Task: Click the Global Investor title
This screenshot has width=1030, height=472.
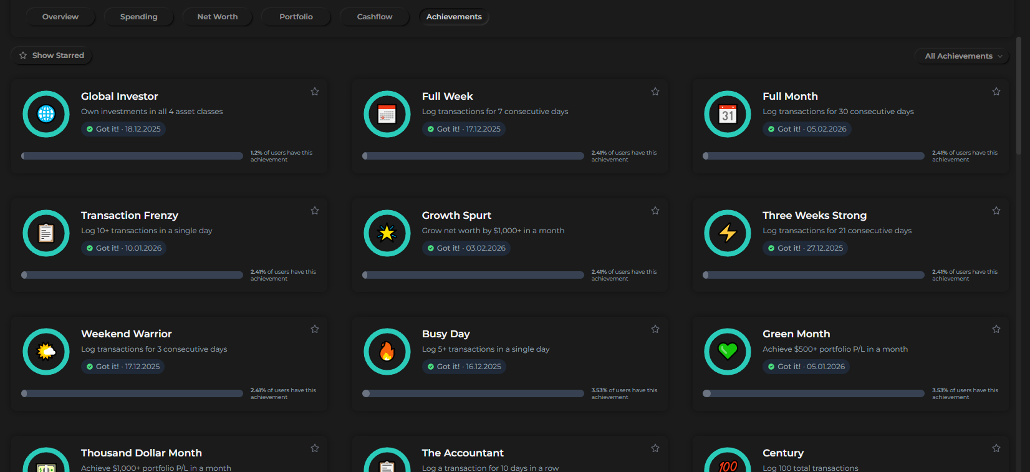Action: pos(120,96)
